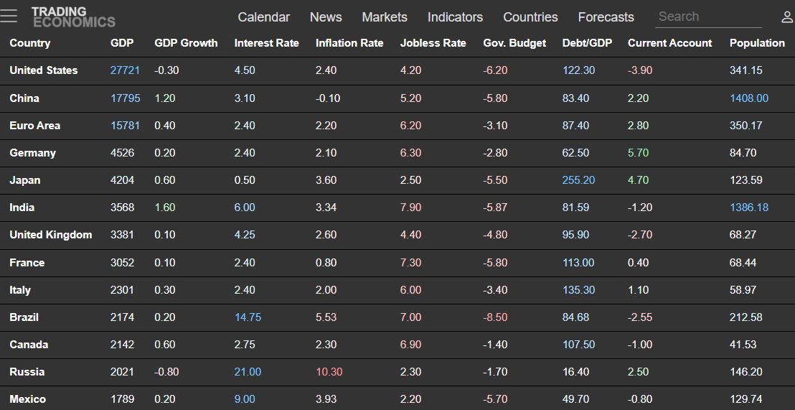Click China's GDP value 17795
Image resolution: width=795 pixels, height=410 pixels.
pos(126,98)
